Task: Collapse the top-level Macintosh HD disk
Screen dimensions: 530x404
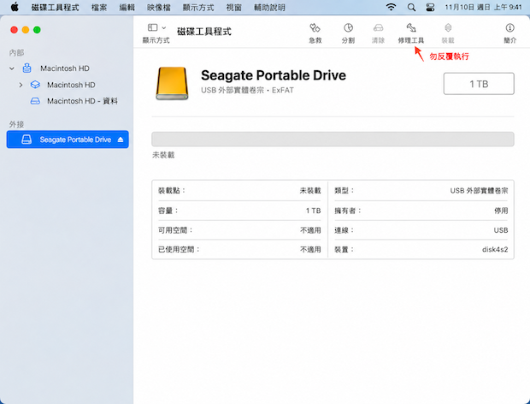Action: point(12,68)
